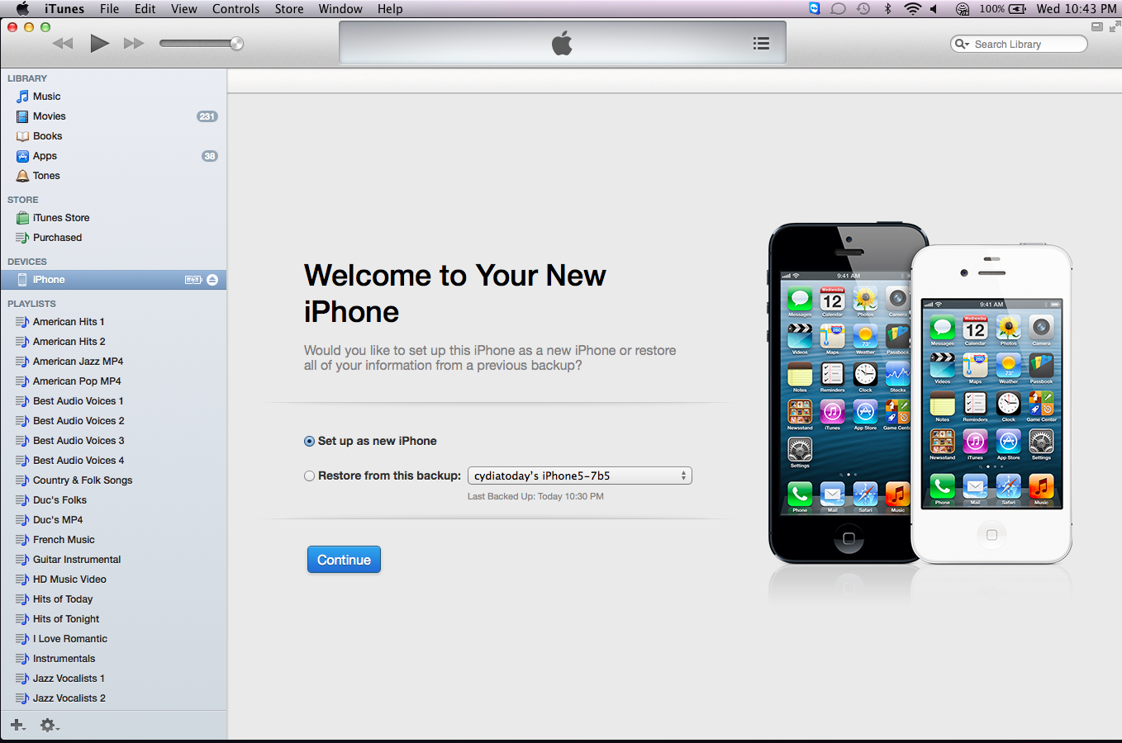Click the Search Library field
The height and width of the screenshot is (743, 1122).
pos(1020,44)
